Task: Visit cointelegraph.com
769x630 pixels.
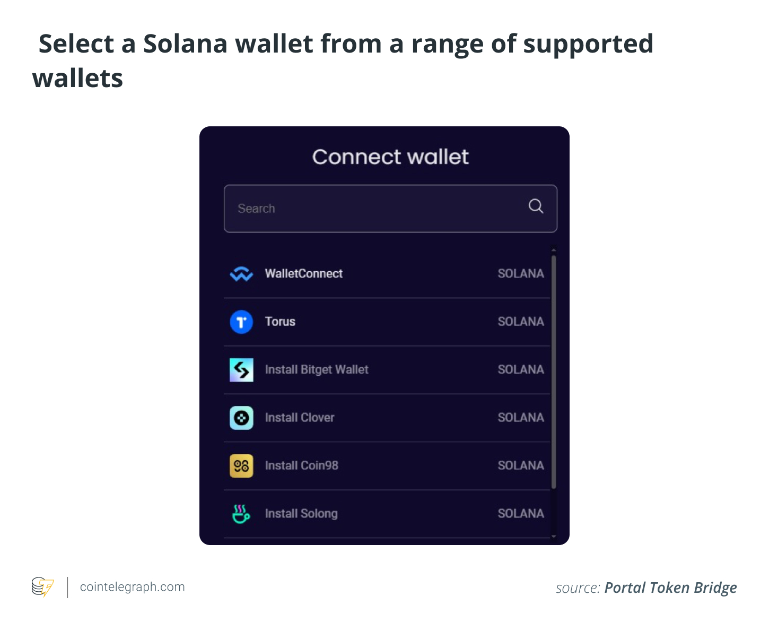Action: pos(132,587)
